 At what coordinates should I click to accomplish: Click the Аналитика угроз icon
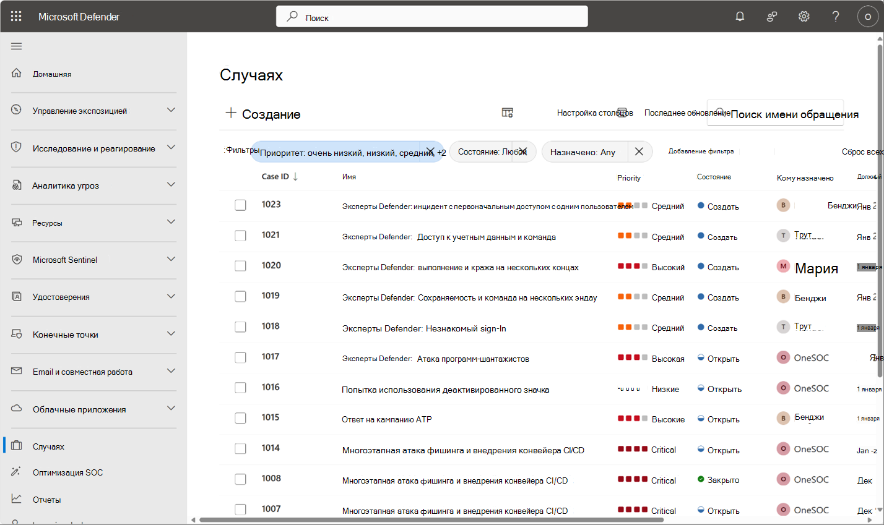coord(17,185)
